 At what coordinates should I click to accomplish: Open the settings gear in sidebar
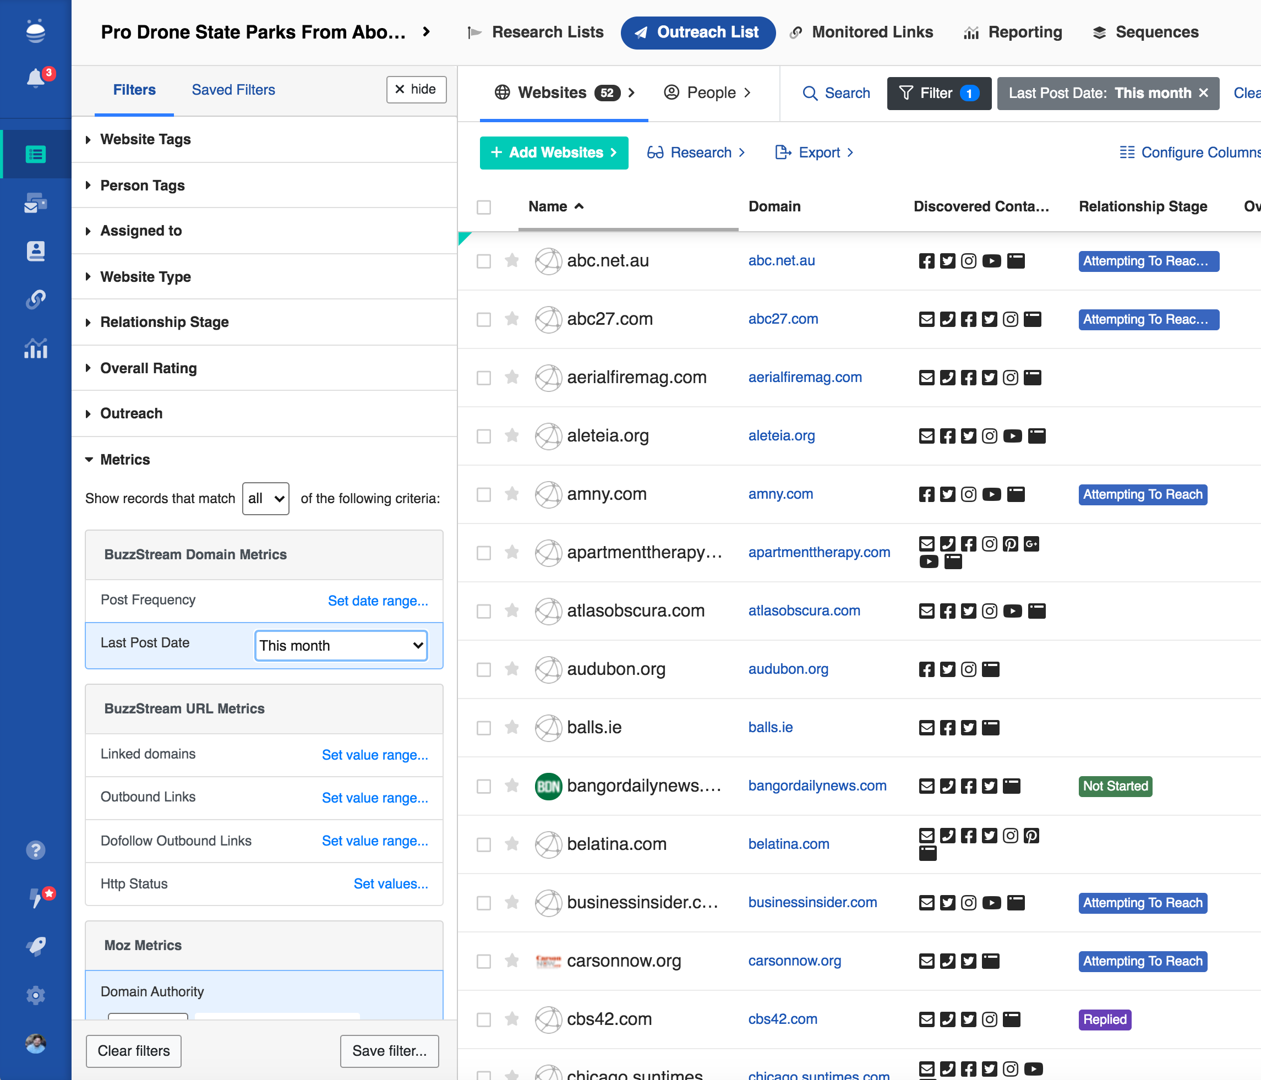[x=35, y=995]
